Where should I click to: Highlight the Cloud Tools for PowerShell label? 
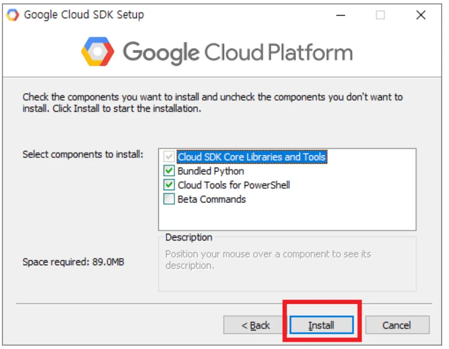tap(234, 185)
